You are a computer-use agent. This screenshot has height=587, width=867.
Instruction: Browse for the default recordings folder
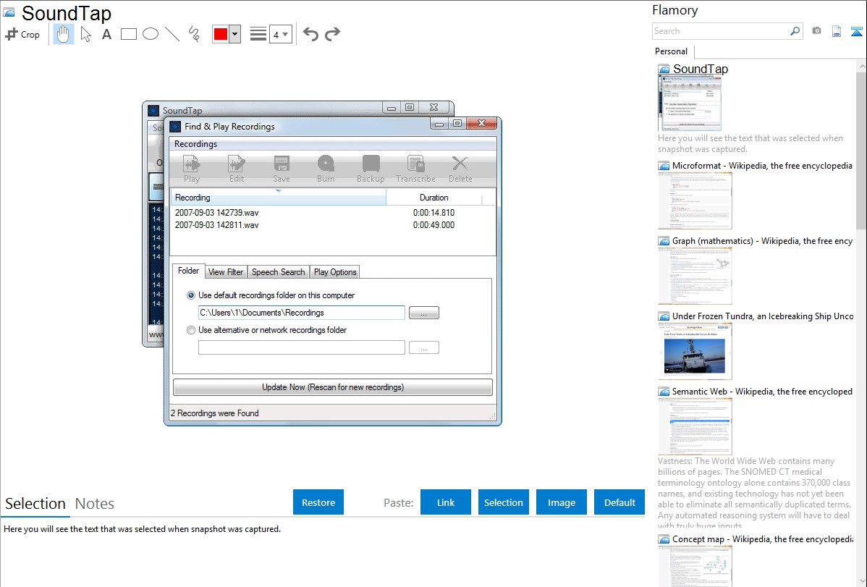click(424, 313)
